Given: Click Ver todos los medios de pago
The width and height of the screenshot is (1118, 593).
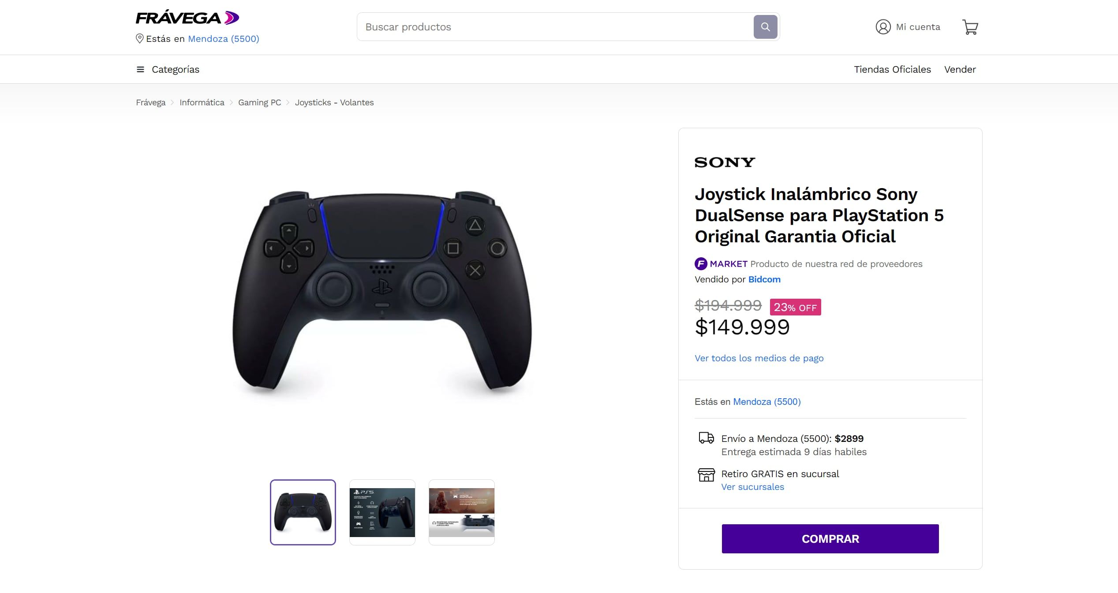Looking at the screenshot, I should tap(759, 358).
